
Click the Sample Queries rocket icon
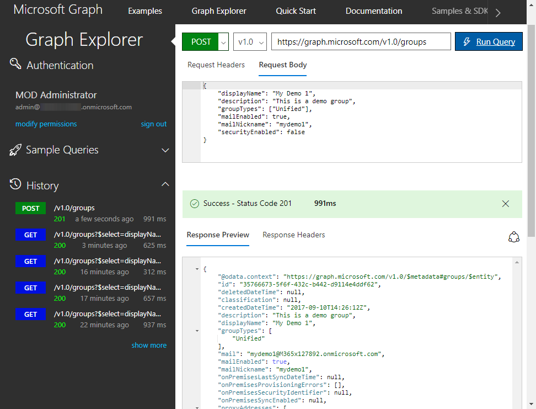[x=15, y=150]
